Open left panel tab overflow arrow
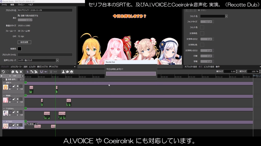Viewport: 261px width, 146px height. pyautogui.click(x=75, y=67)
